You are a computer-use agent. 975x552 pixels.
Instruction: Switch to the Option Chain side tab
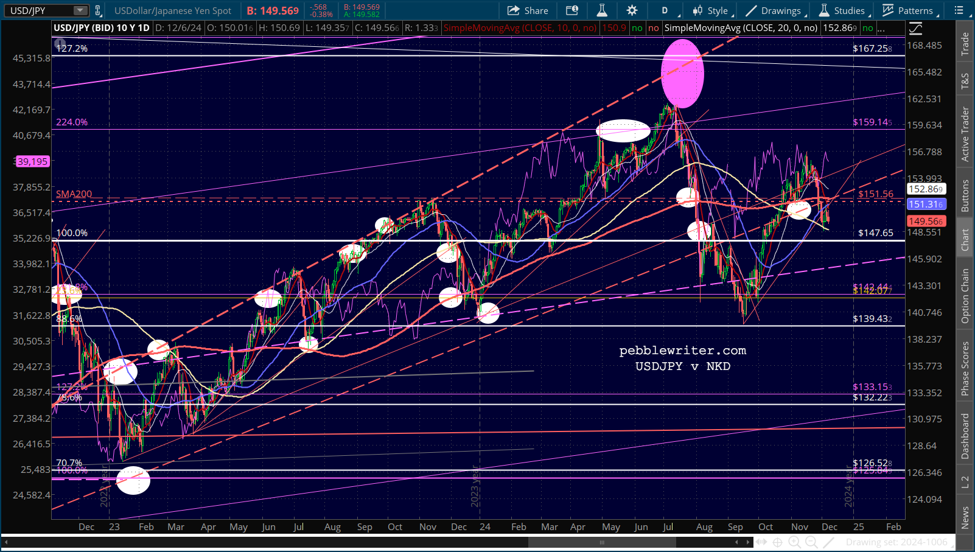coord(965,296)
